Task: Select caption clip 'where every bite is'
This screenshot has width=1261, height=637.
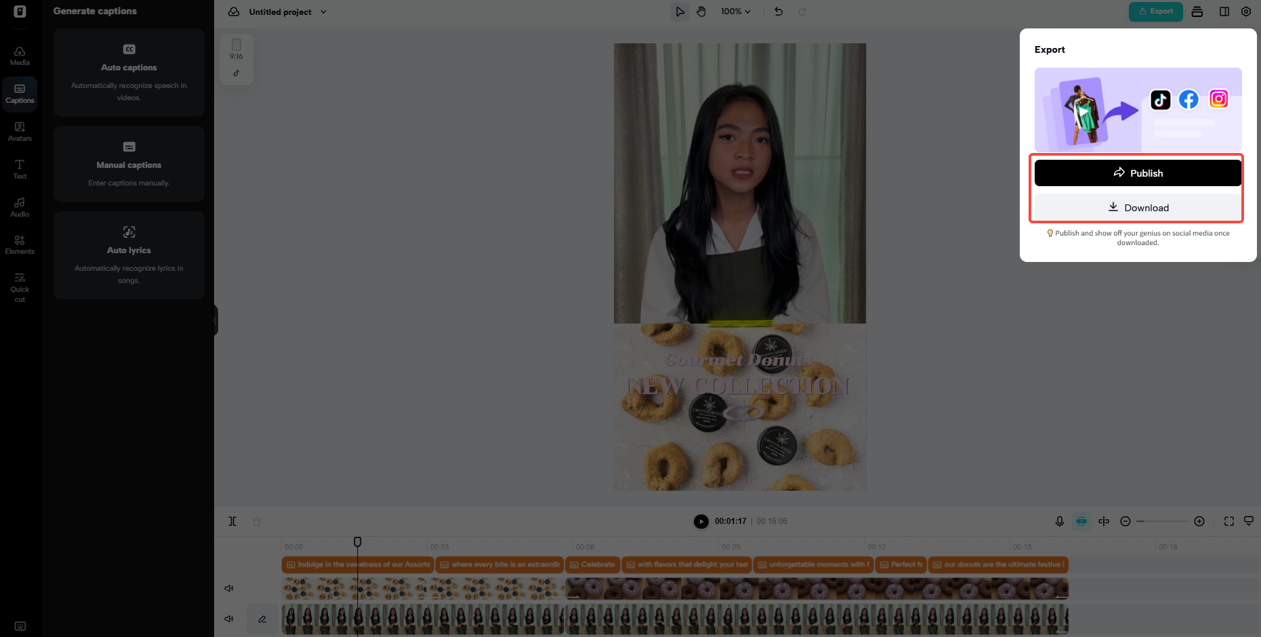Action: pyautogui.click(x=499, y=565)
